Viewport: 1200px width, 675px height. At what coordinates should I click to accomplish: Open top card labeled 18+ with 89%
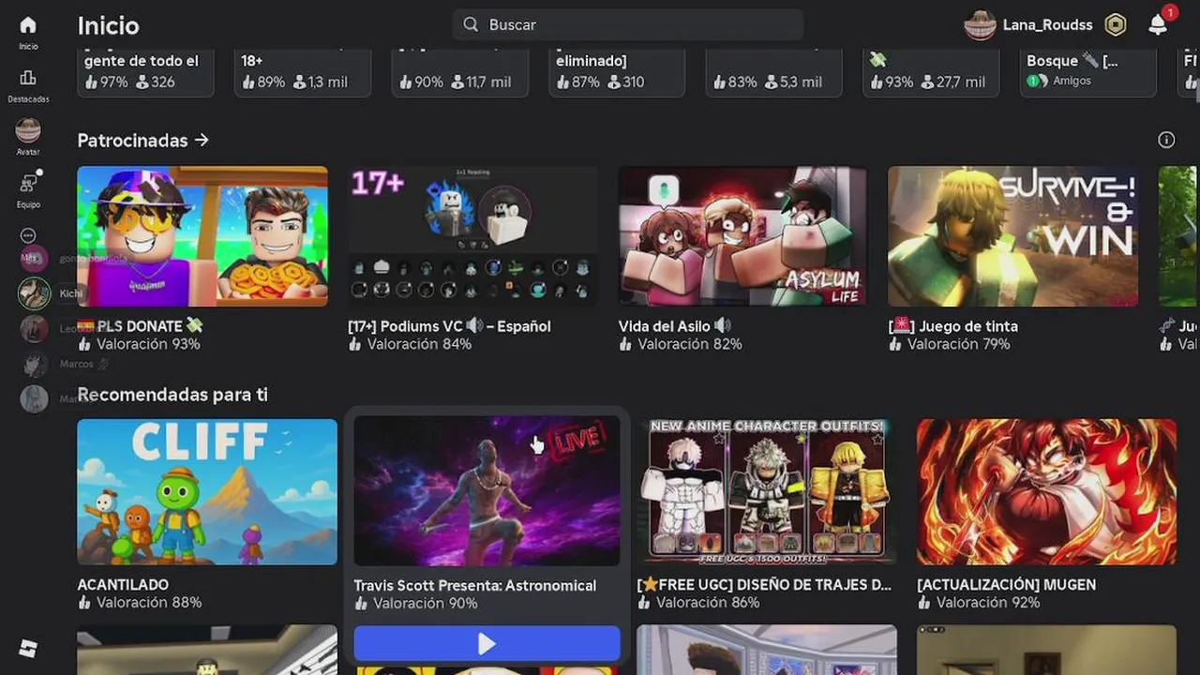coord(303,72)
